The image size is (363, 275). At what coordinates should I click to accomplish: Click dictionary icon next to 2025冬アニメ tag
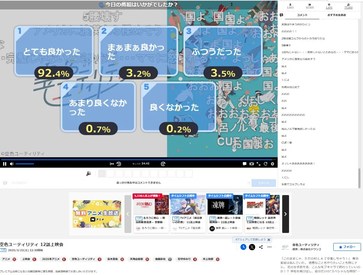64,259
